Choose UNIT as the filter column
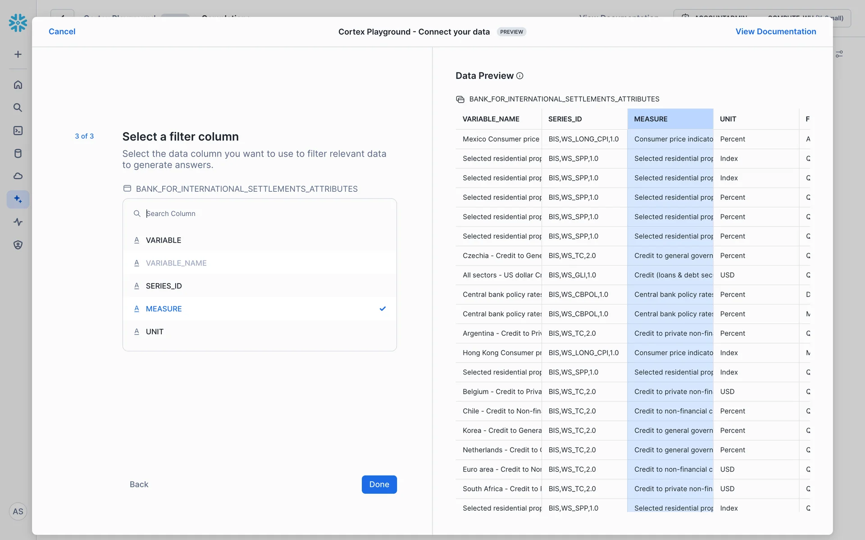The width and height of the screenshot is (865, 540). pyautogui.click(x=155, y=332)
